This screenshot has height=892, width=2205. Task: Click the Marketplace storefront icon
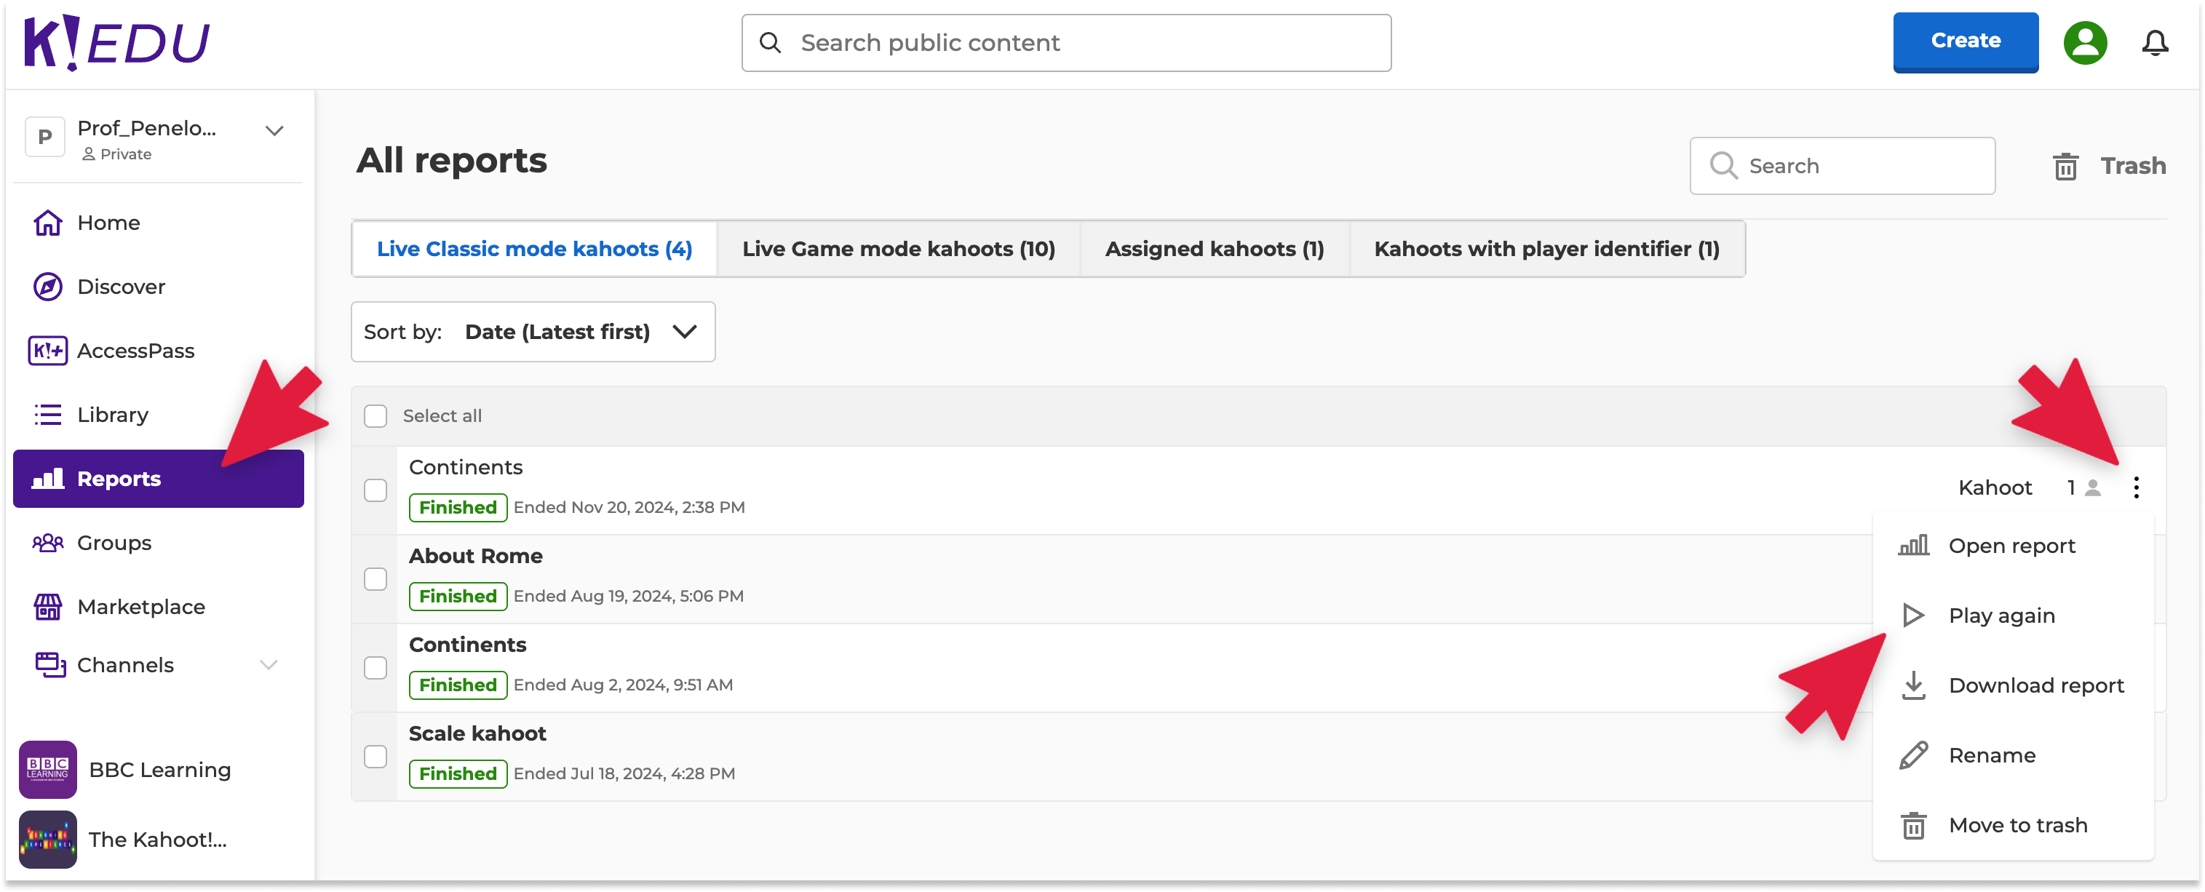point(48,607)
